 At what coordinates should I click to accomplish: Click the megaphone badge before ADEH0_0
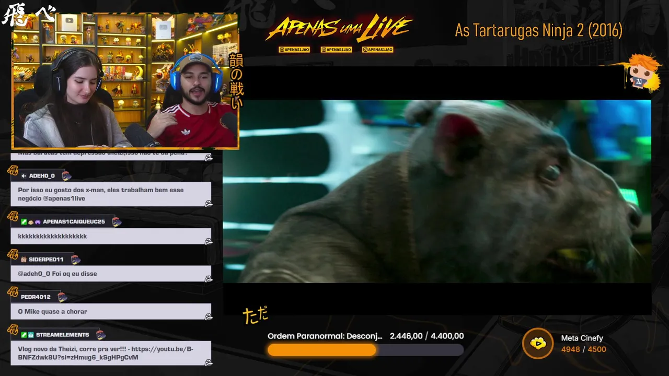click(24, 176)
